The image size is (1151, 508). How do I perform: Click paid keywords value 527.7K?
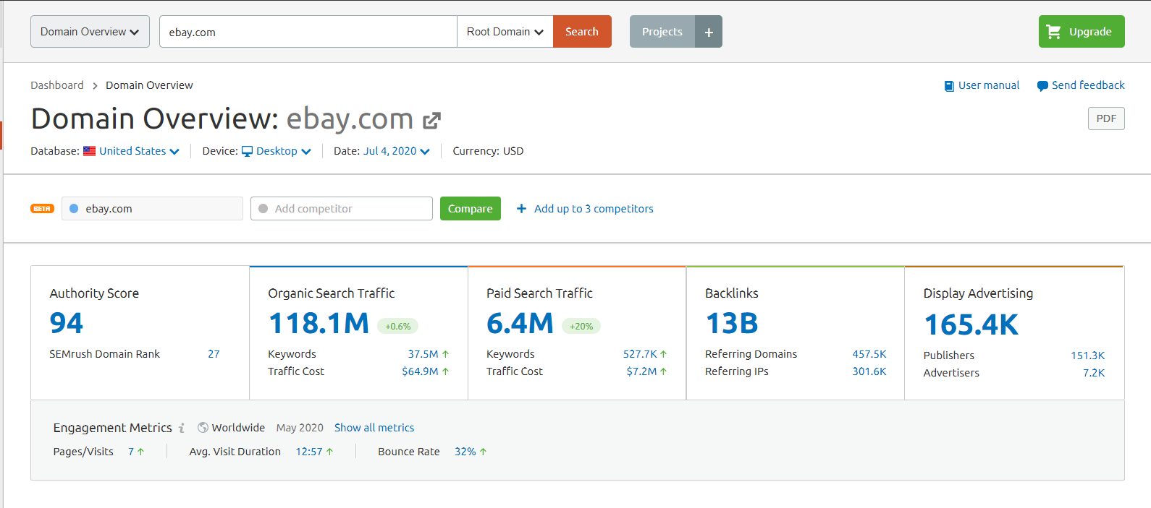pos(640,354)
